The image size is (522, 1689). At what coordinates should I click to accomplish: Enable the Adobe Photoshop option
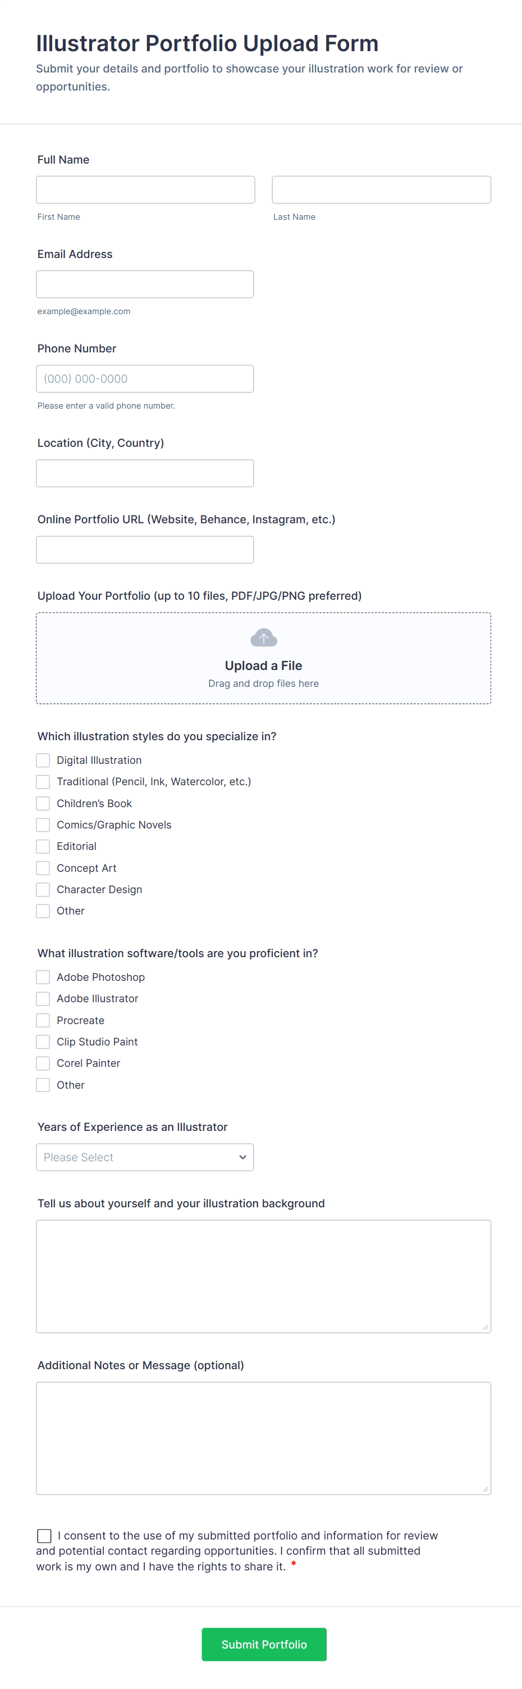tap(43, 977)
